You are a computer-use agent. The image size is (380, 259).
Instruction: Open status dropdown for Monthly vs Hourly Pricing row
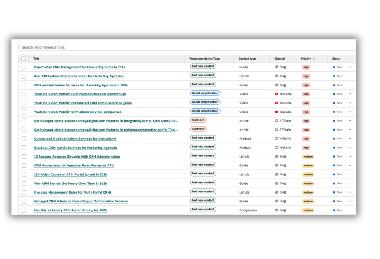(350, 210)
